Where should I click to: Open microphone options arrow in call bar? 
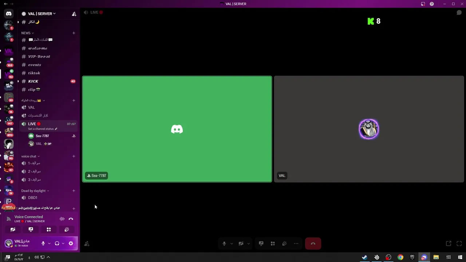point(232,243)
